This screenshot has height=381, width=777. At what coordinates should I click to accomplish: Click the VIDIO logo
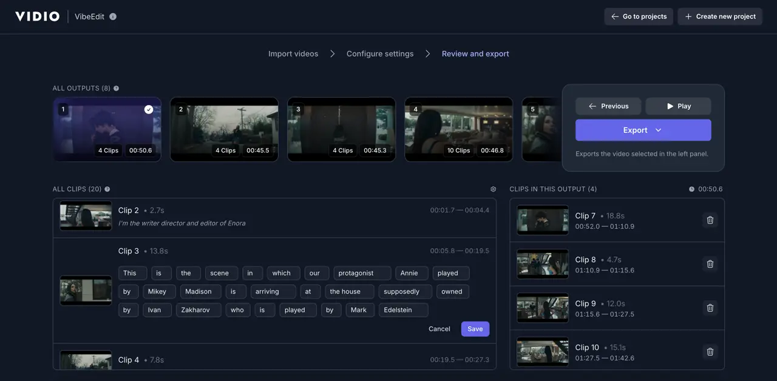(38, 16)
